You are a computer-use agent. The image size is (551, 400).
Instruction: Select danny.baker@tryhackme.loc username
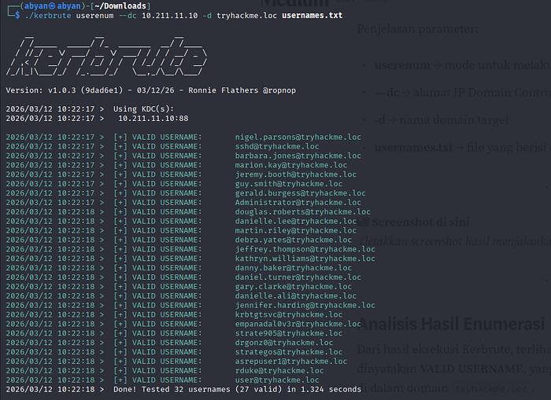294,268
